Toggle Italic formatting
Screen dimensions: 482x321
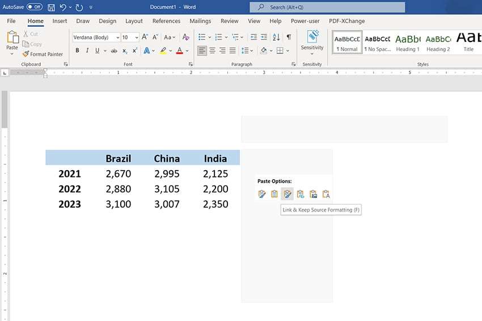click(x=87, y=50)
